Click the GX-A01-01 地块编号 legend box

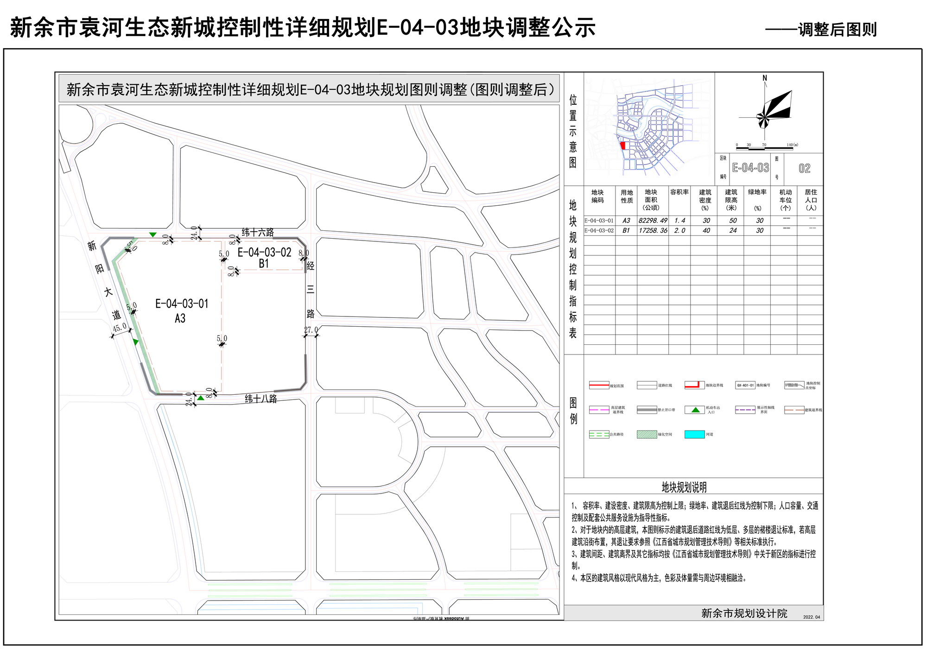click(745, 385)
